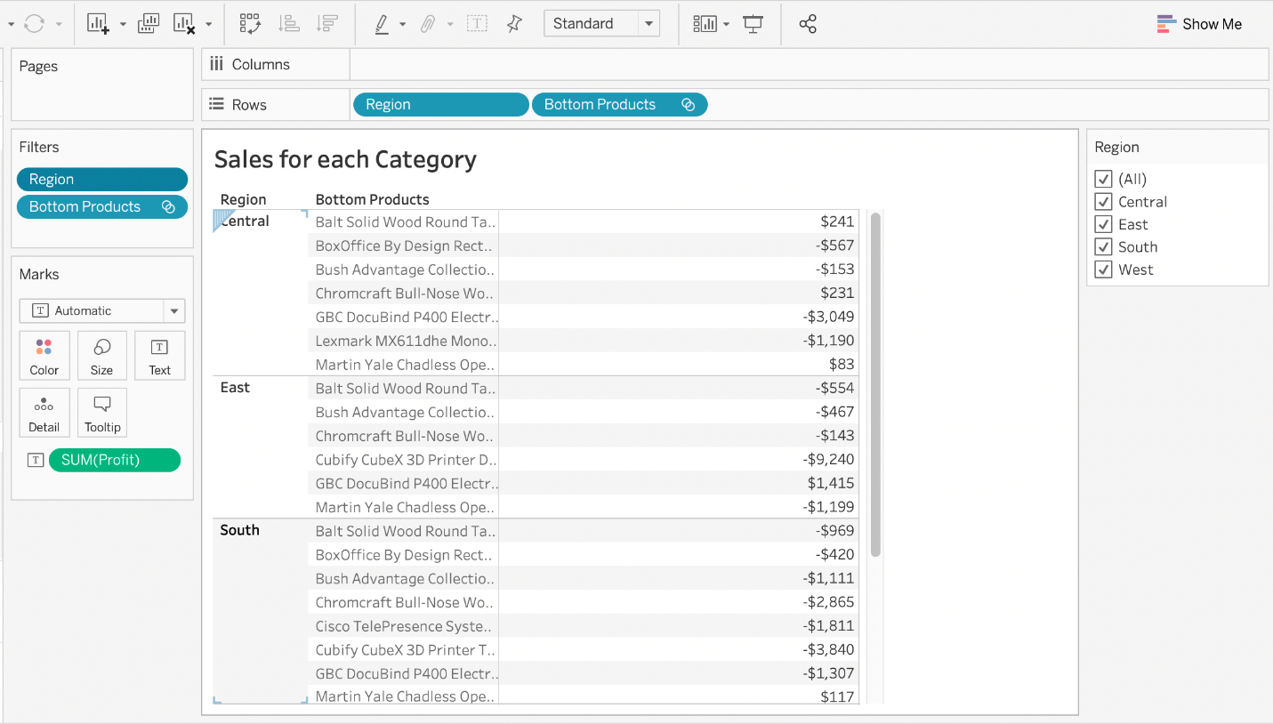Open the Show/Hide Cards dropdown arrow
Screen dimensions: 1273x724
[x=726, y=24]
